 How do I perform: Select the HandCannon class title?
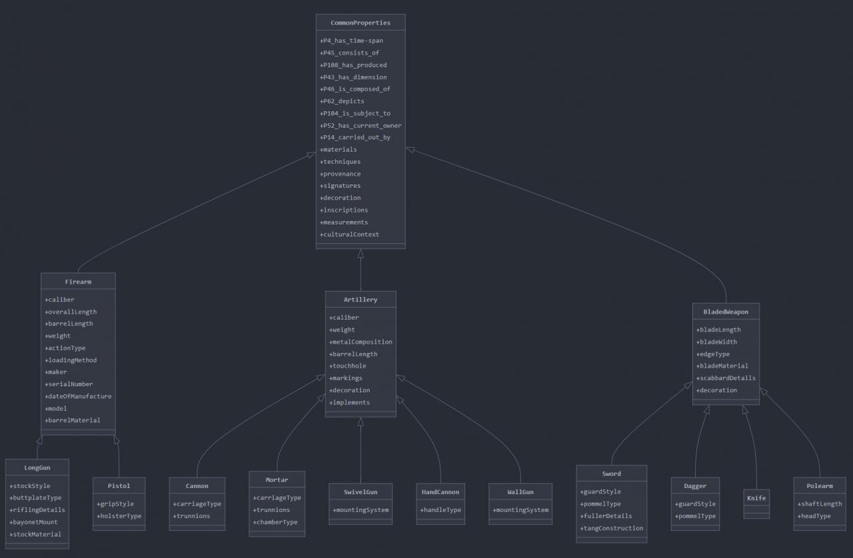(440, 492)
